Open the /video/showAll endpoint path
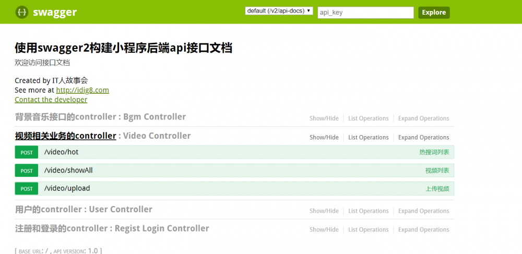 tap(68, 170)
